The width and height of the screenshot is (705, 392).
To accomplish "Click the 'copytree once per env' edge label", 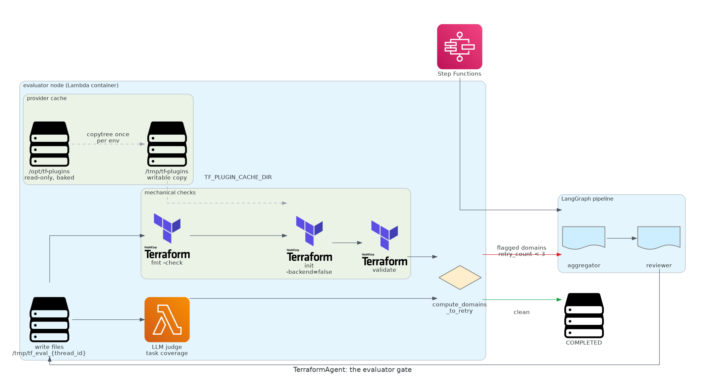I will coord(108,137).
